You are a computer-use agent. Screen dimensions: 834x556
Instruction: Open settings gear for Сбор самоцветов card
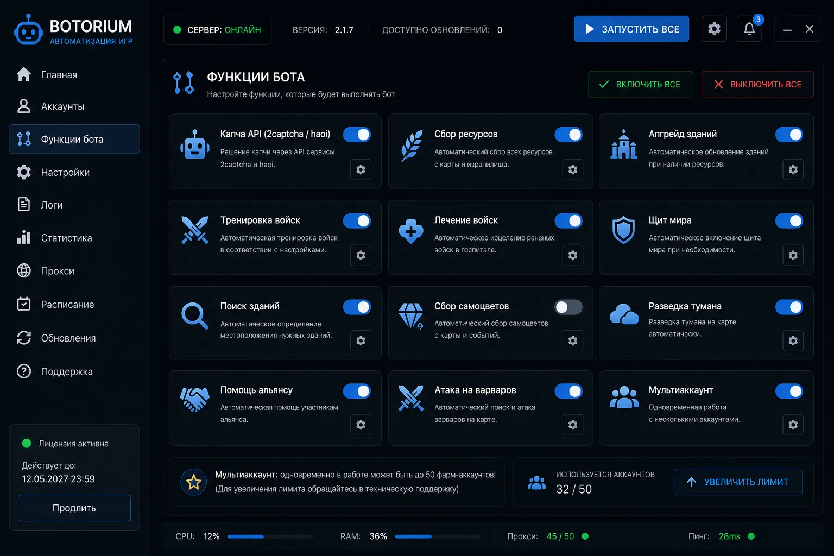(573, 340)
